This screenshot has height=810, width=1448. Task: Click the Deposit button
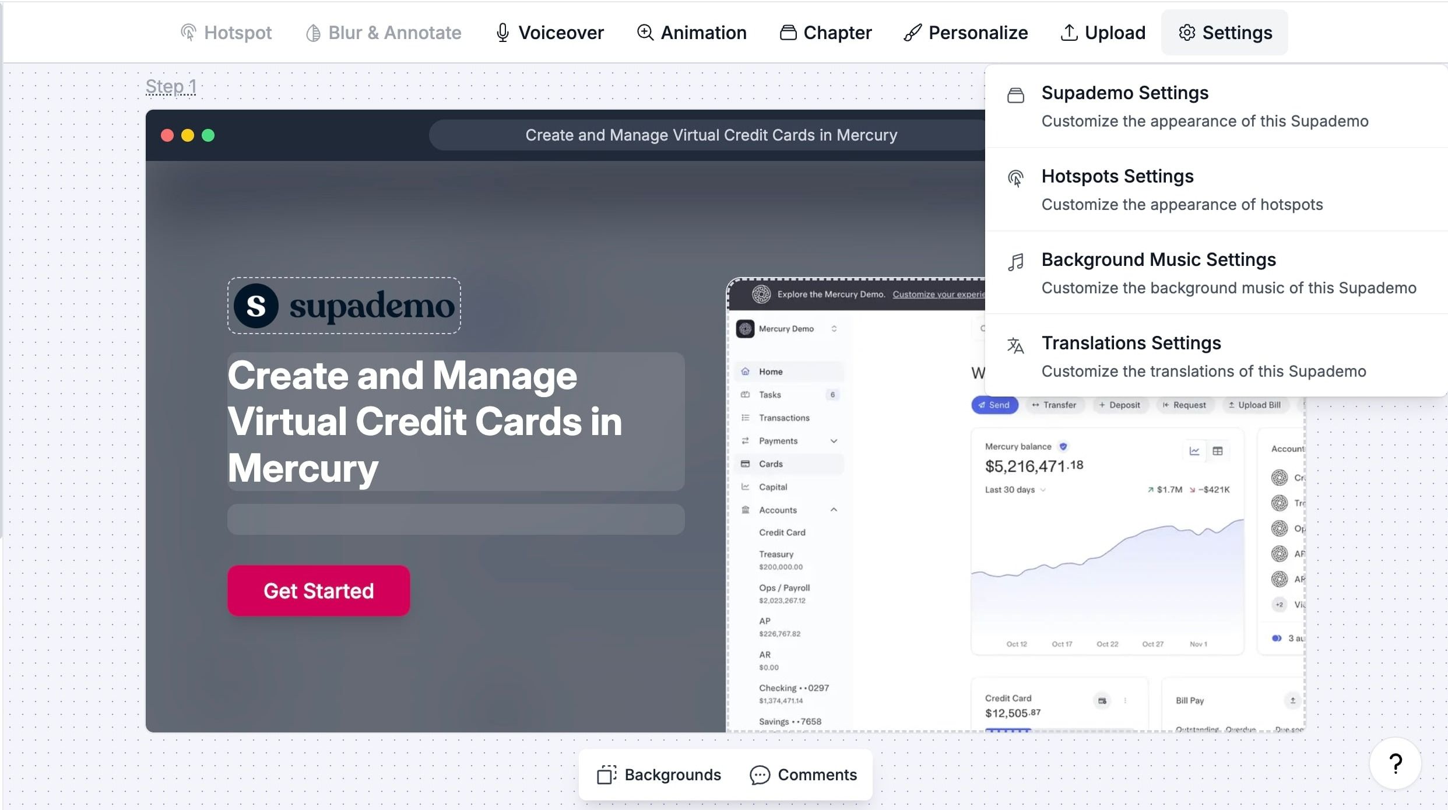click(1119, 405)
